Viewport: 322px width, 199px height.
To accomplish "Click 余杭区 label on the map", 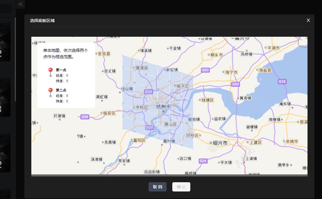I will pos(142,107).
